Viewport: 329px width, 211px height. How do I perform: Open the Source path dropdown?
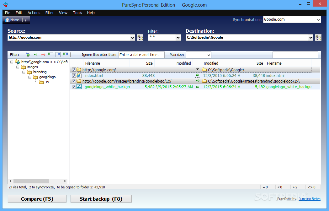point(132,38)
